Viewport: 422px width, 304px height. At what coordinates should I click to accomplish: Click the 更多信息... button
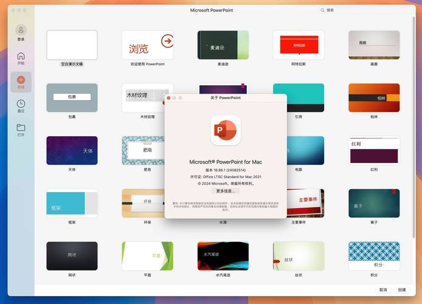(x=226, y=191)
